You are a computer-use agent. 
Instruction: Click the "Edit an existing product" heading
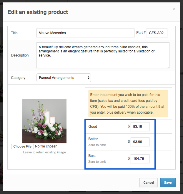click(x=38, y=12)
